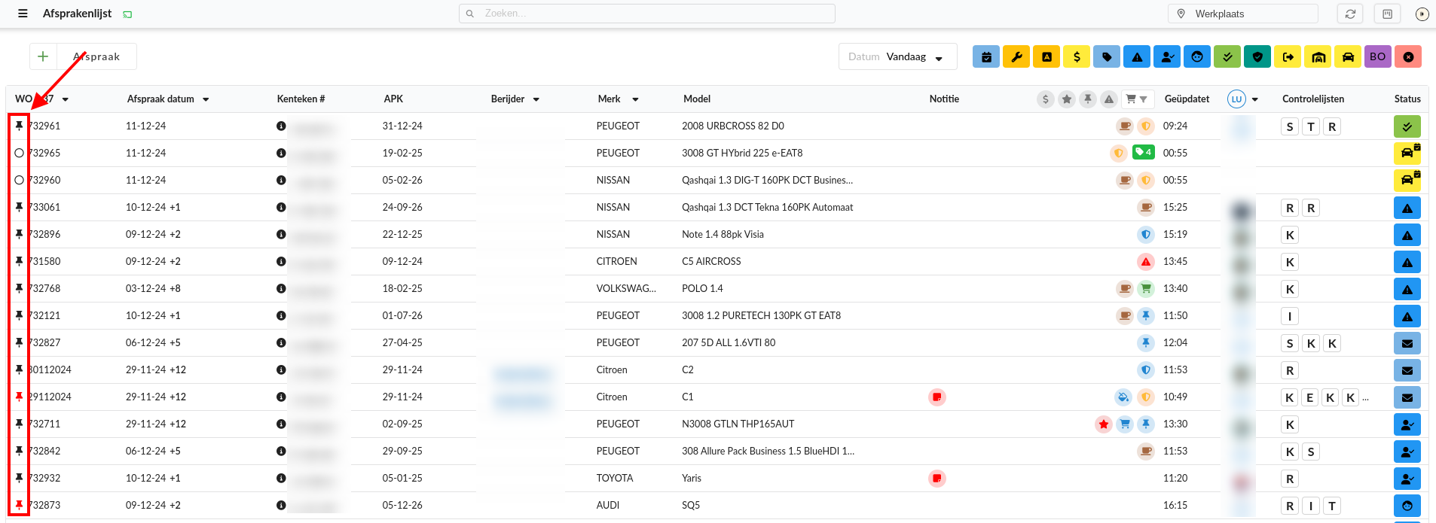Open the Merk column filter dropdown
The width and height of the screenshot is (1436, 523).
pyautogui.click(x=635, y=99)
